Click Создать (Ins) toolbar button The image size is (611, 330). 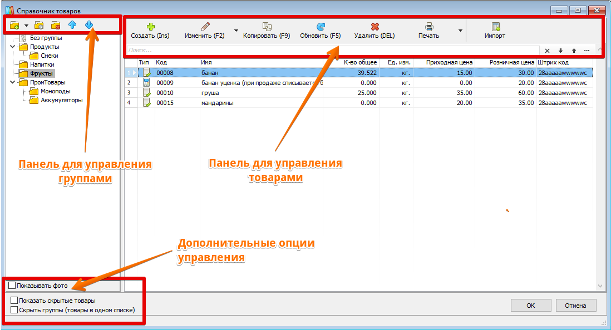(150, 31)
